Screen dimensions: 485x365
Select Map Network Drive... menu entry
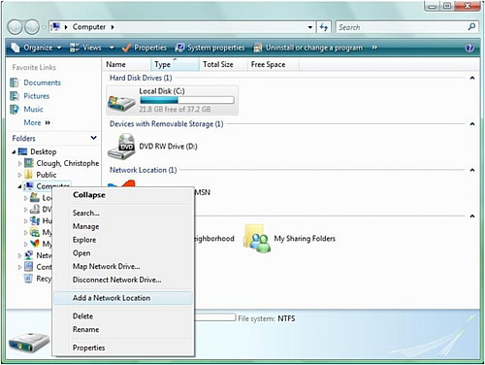pos(123,266)
